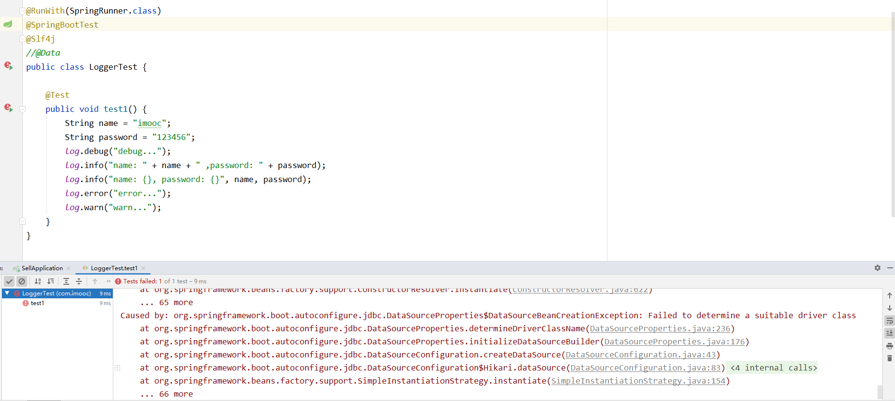Expand the 4 internal calls fold
895x401 pixels.
(x=774, y=368)
